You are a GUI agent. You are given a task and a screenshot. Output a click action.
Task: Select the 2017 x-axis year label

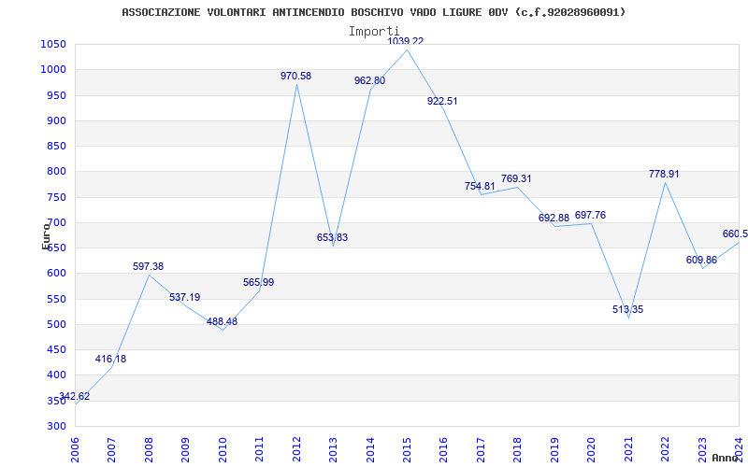pyautogui.click(x=481, y=449)
